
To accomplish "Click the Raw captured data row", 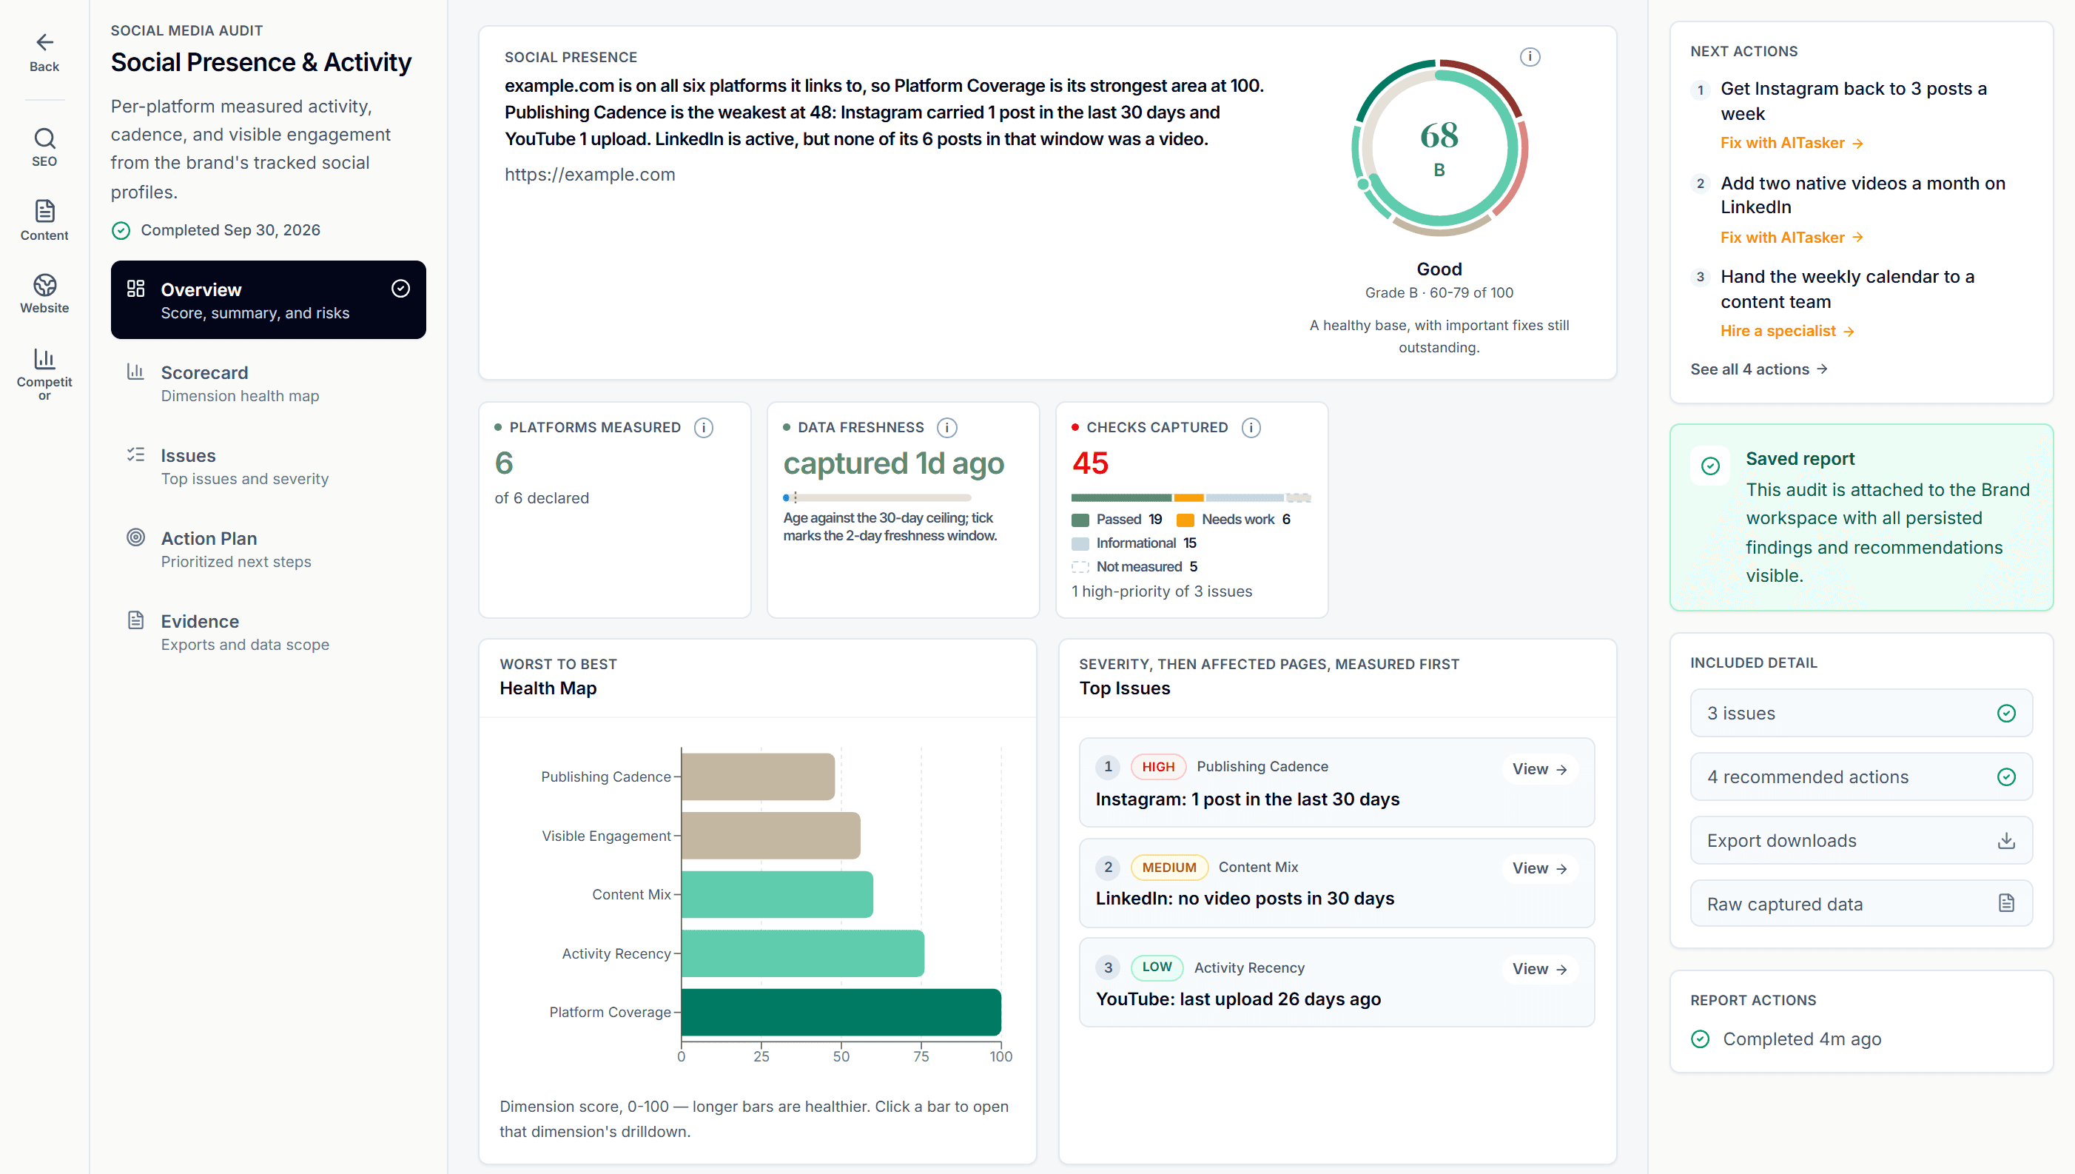I will [x=1860, y=903].
